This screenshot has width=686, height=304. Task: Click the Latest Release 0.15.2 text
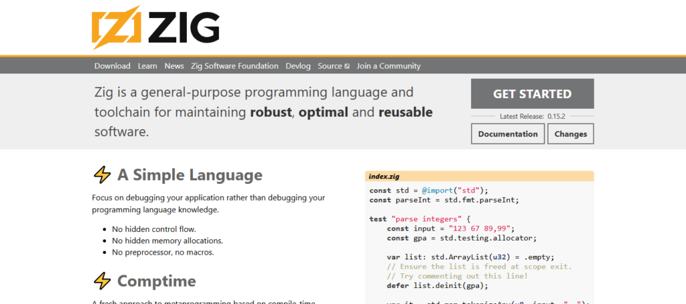coord(532,116)
